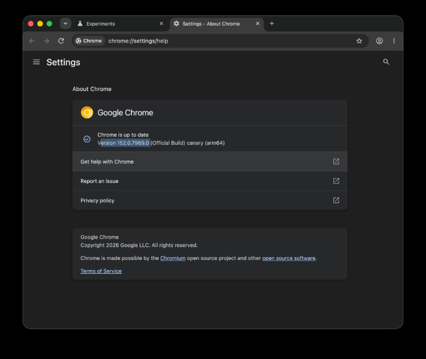Click the green fullscreen window button
Viewport: 426px width, 359px height.
coord(49,23)
